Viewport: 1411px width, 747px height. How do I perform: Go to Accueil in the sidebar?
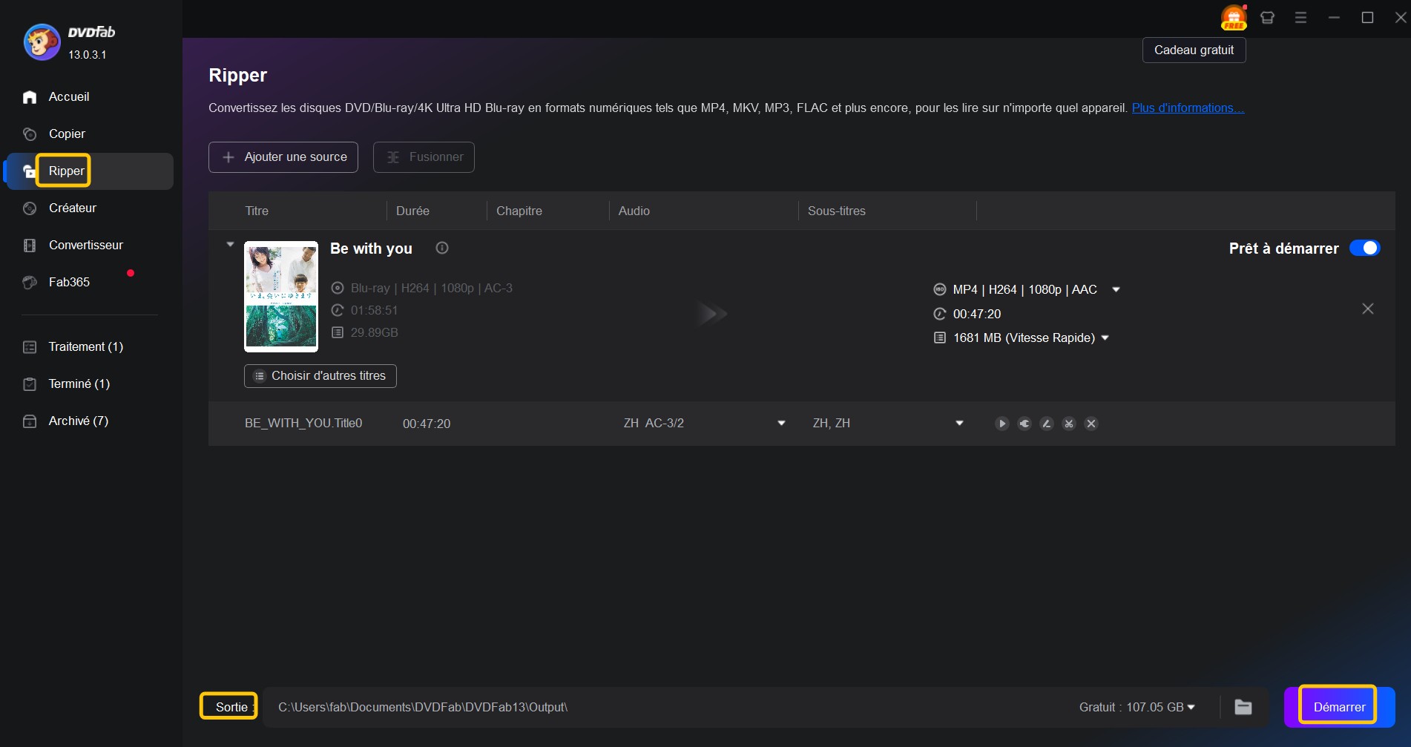point(69,97)
